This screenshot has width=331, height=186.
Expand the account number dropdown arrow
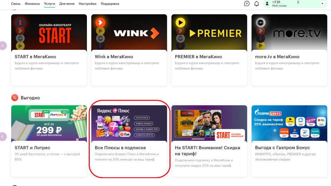(x=322, y=4)
